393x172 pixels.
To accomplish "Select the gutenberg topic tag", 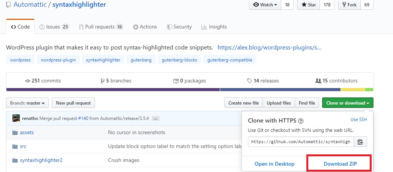I will point(141,60).
